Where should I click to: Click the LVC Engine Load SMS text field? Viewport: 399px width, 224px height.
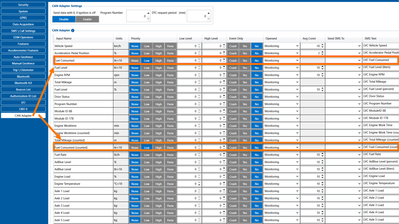(380, 176)
